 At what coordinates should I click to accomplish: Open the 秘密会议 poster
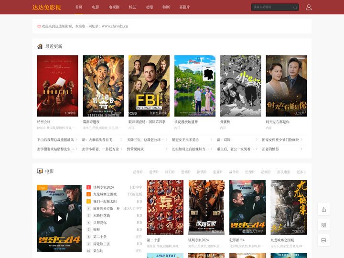(x=57, y=86)
